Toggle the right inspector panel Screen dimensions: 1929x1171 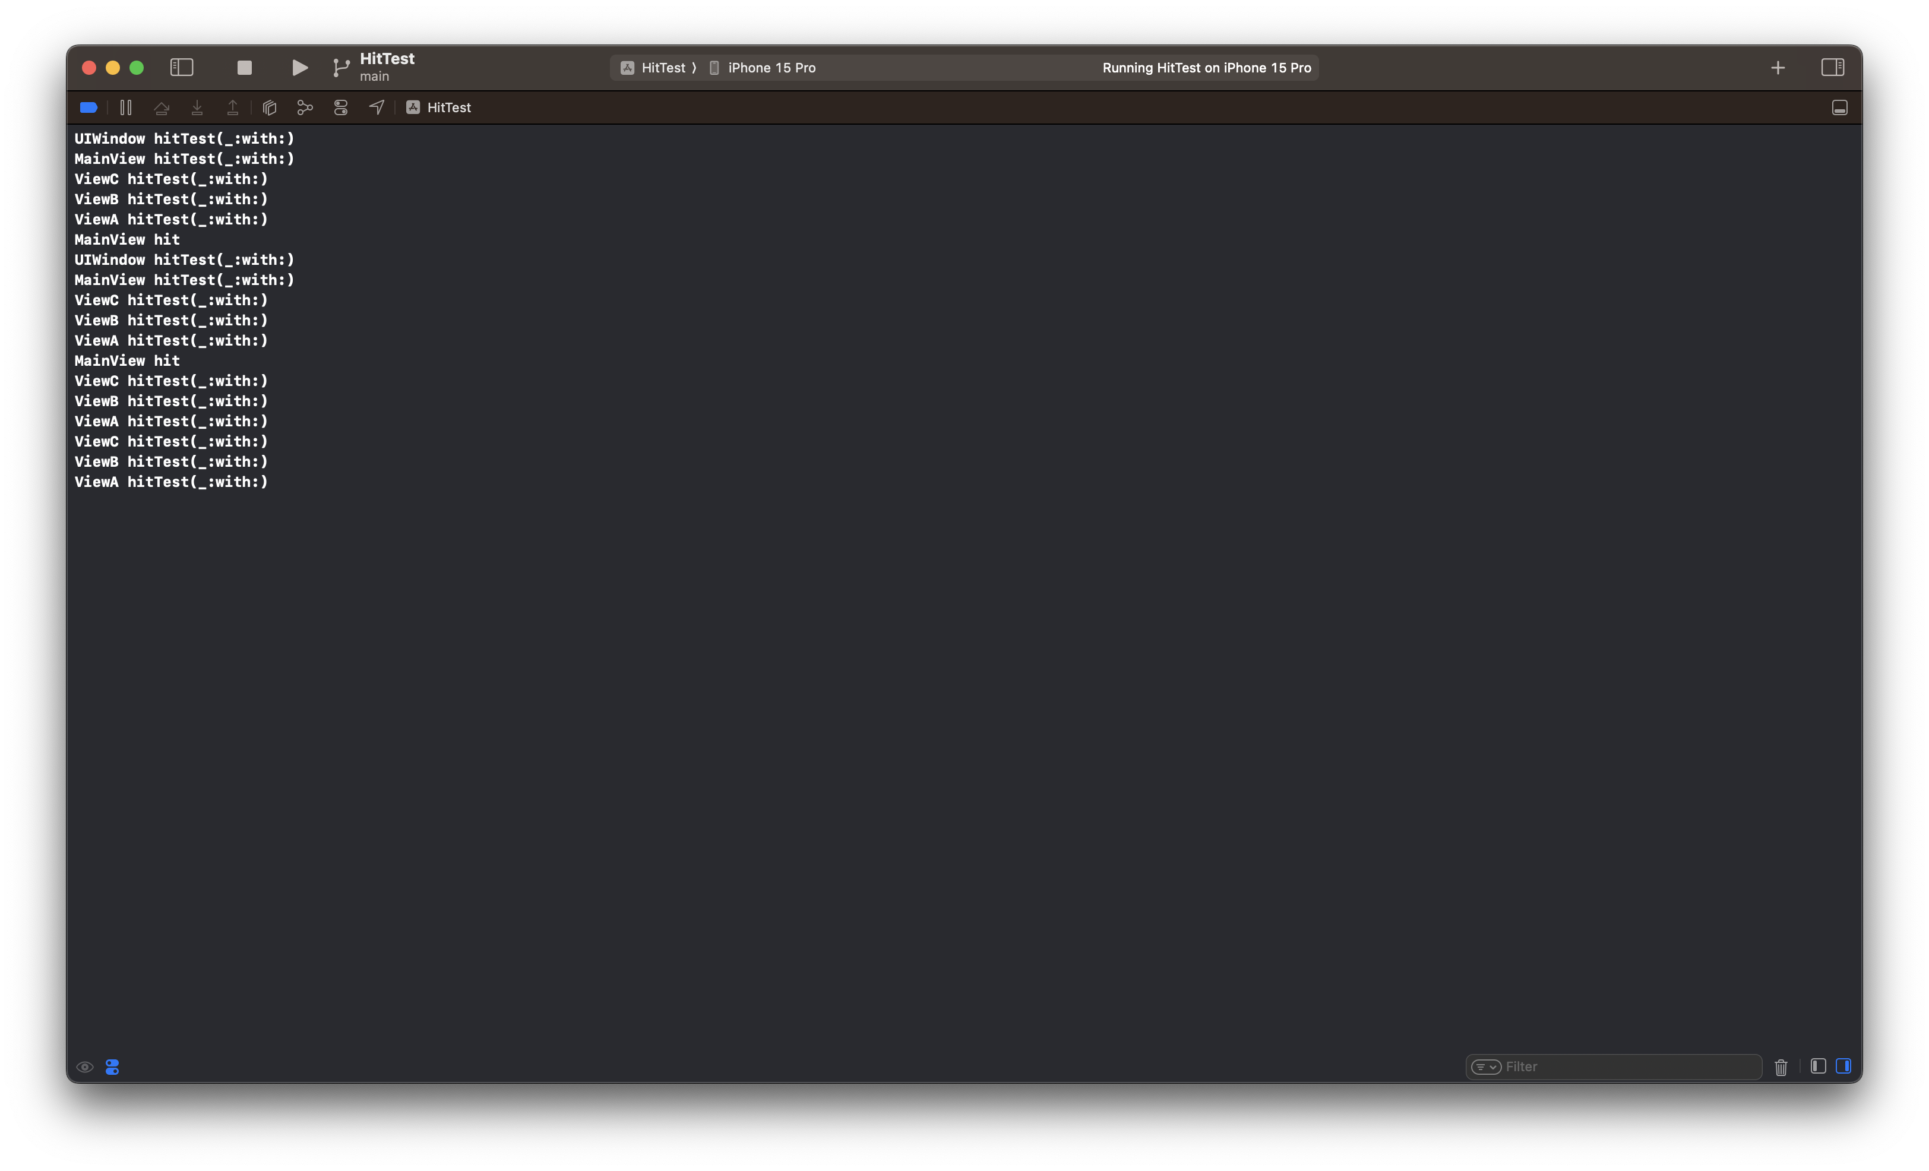(1832, 68)
